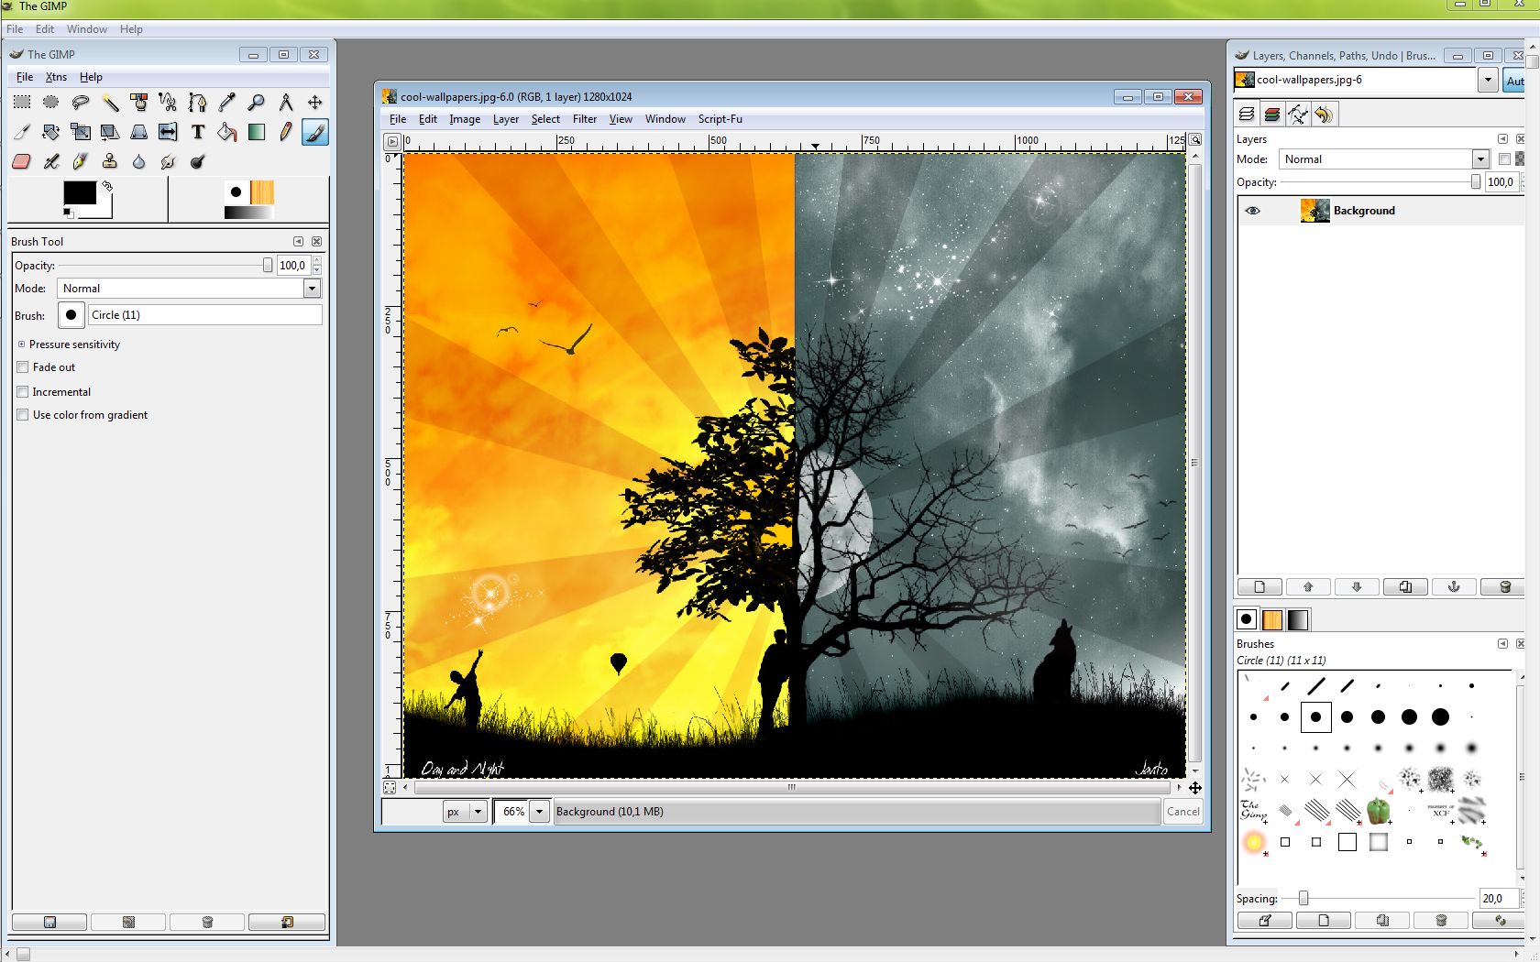Select the Rotate tool
Viewport: 1540px width, 962px height.
click(51, 132)
